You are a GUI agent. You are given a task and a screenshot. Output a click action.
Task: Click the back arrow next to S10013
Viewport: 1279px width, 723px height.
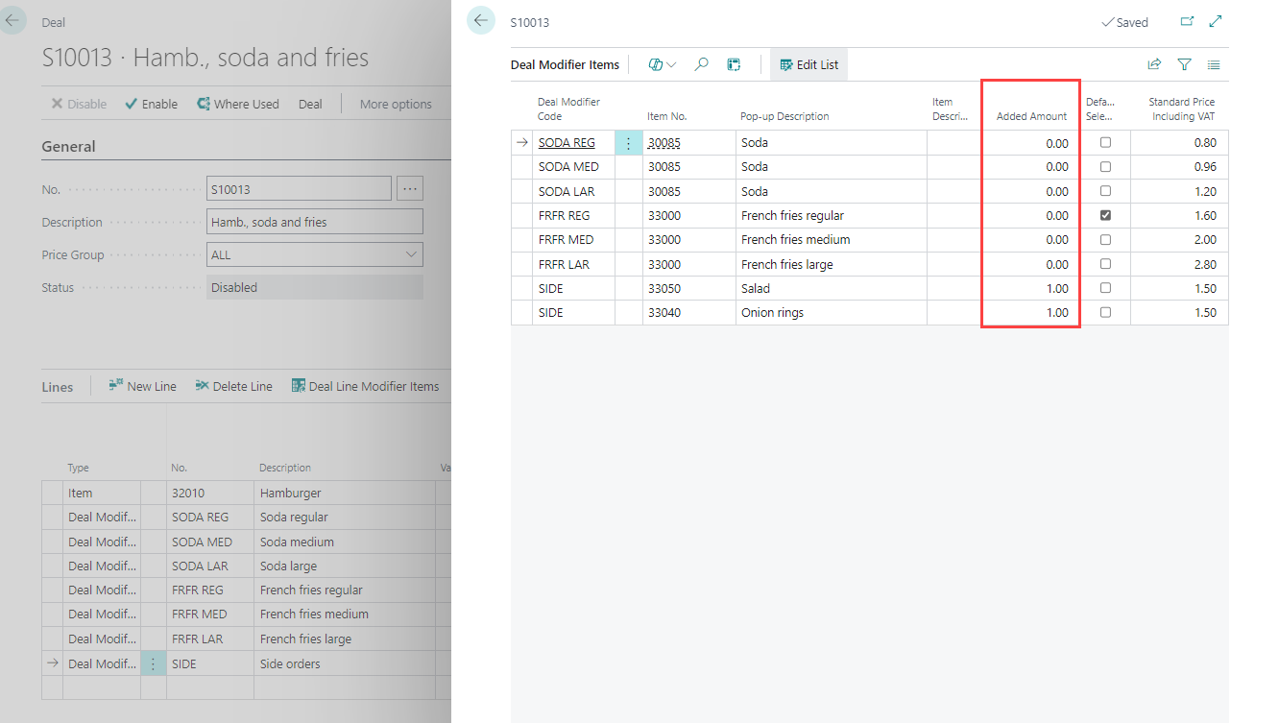pyautogui.click(x=481, y=21)
